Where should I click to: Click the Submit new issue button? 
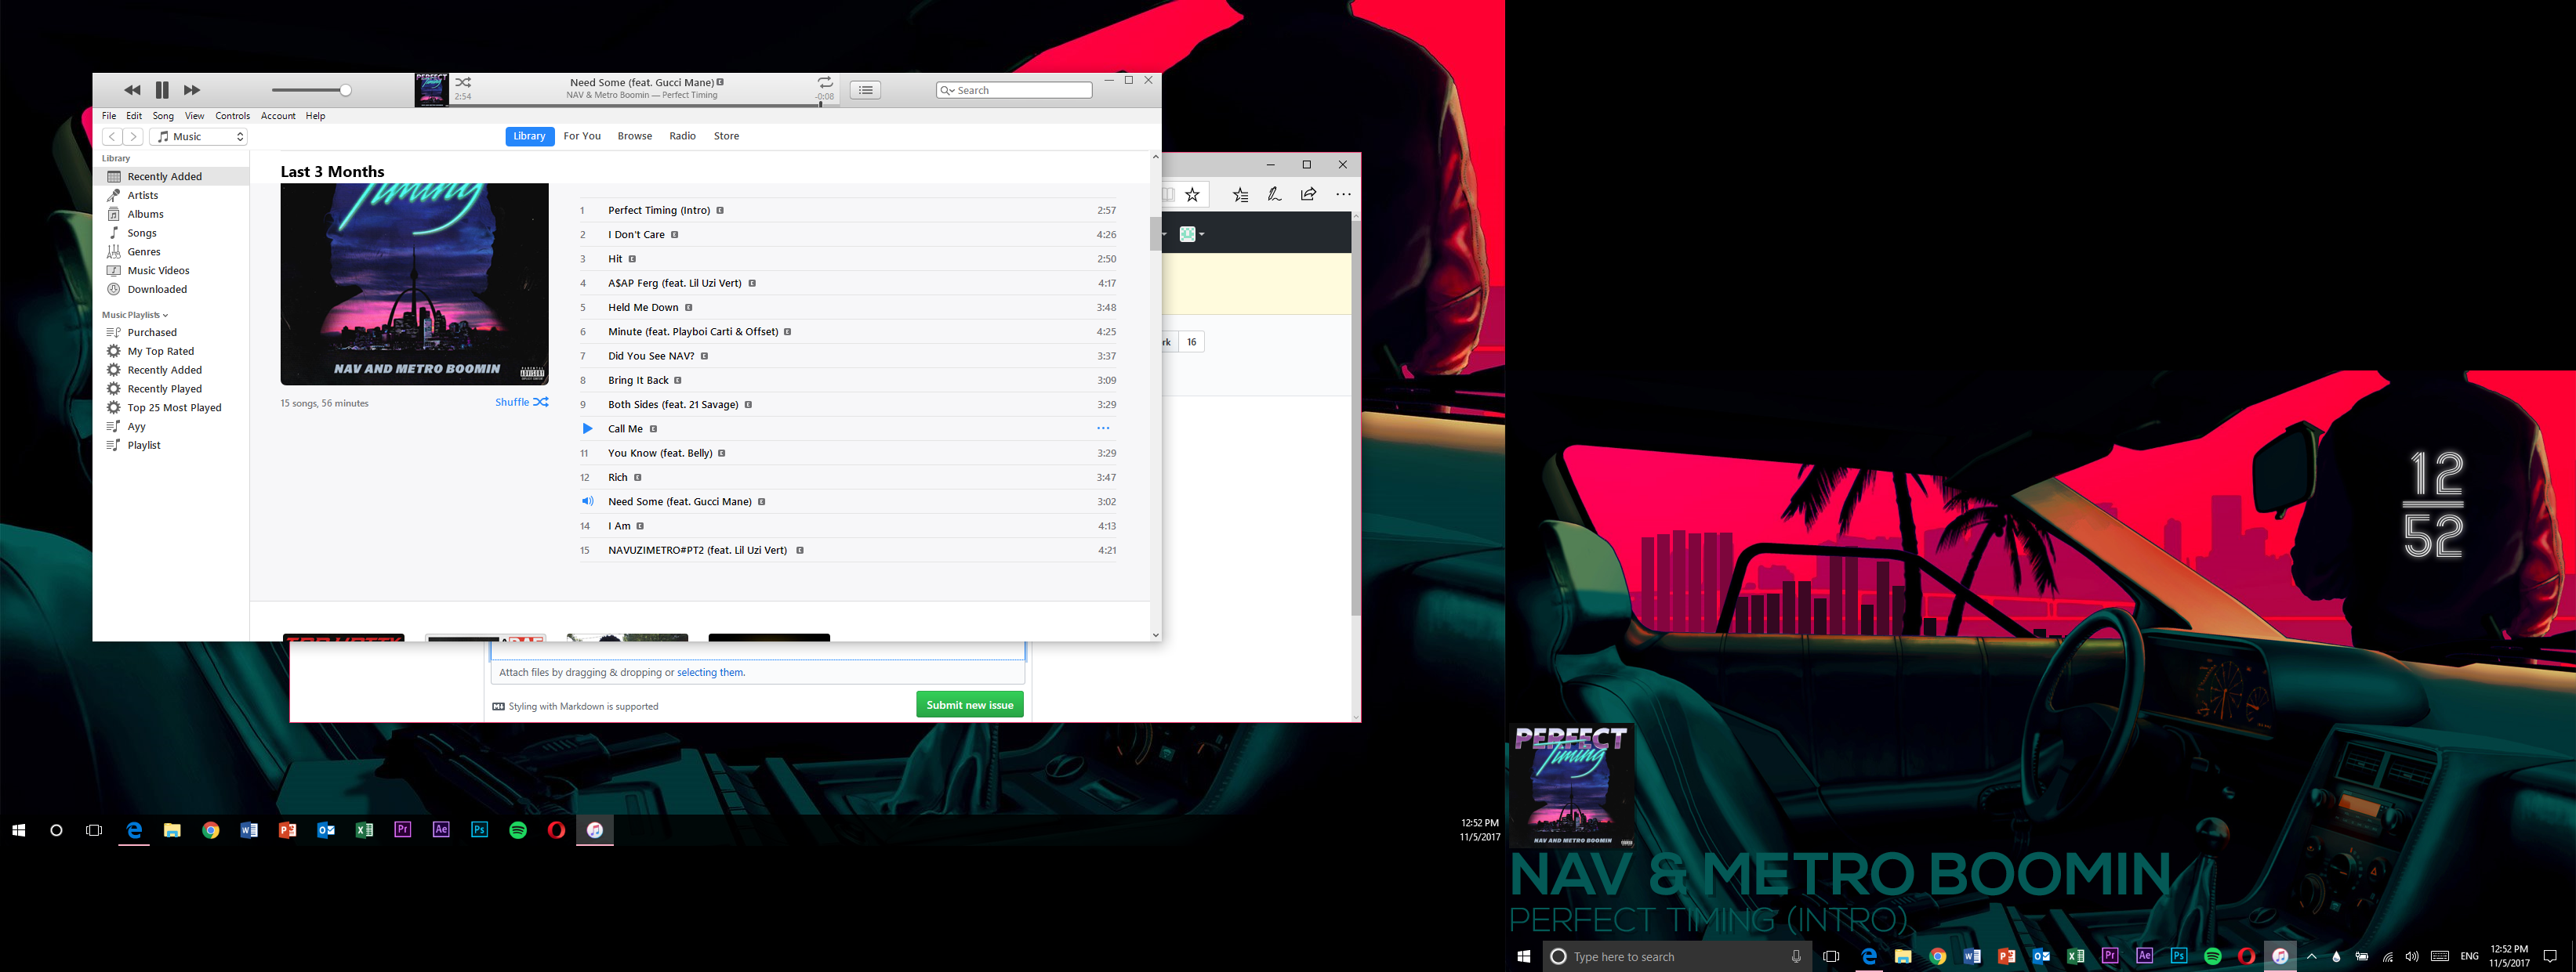click(x=968, y=704)
